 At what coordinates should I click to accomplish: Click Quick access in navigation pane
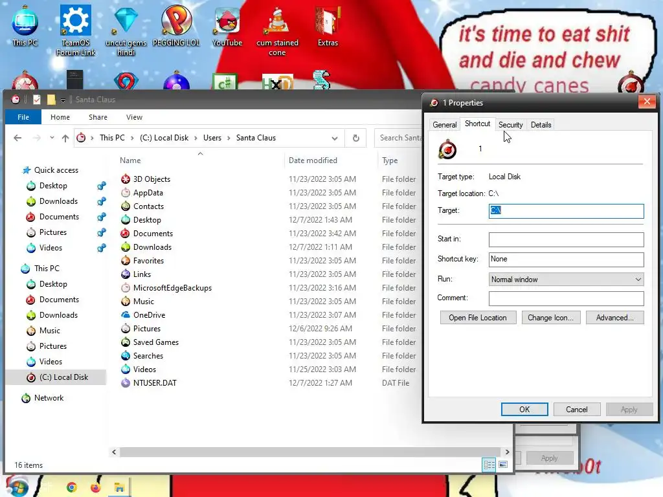(56, 170)
